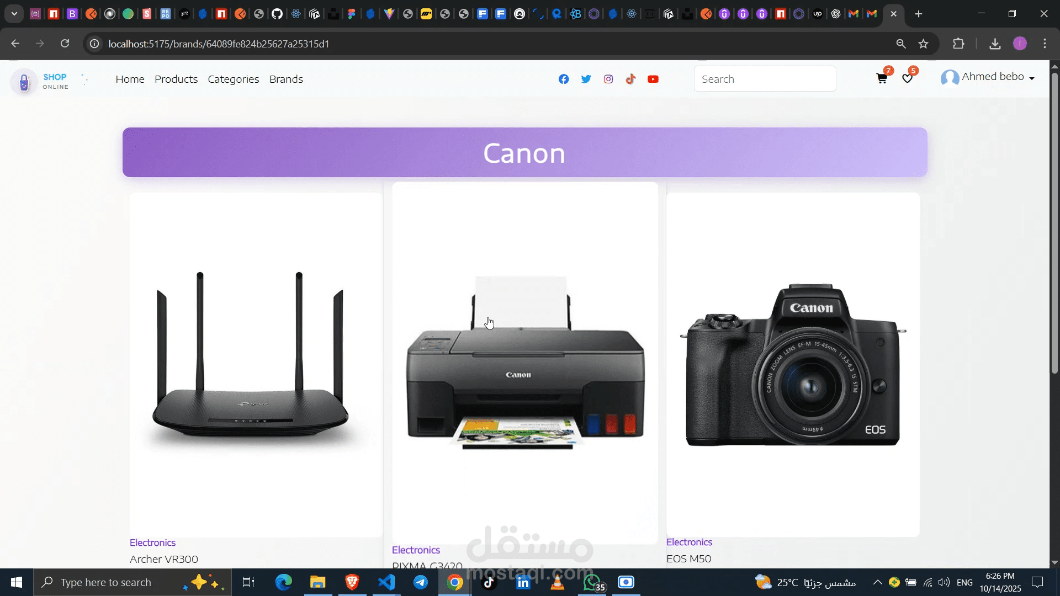The image size is (1060, 596).
Task: Open the Canon EOS M50 camera image
Action: point(793,364)
